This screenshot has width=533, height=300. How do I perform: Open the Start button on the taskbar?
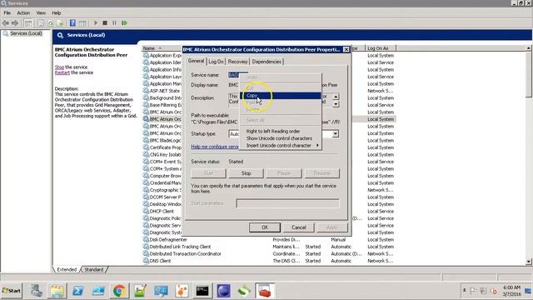[11, 291]
